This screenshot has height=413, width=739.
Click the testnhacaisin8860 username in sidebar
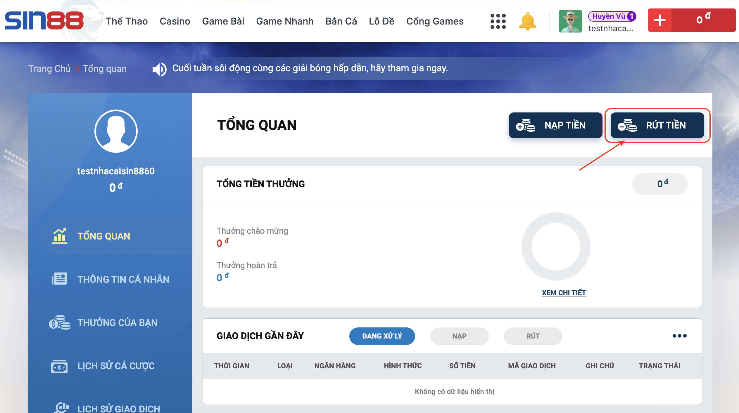pos(116,171)
